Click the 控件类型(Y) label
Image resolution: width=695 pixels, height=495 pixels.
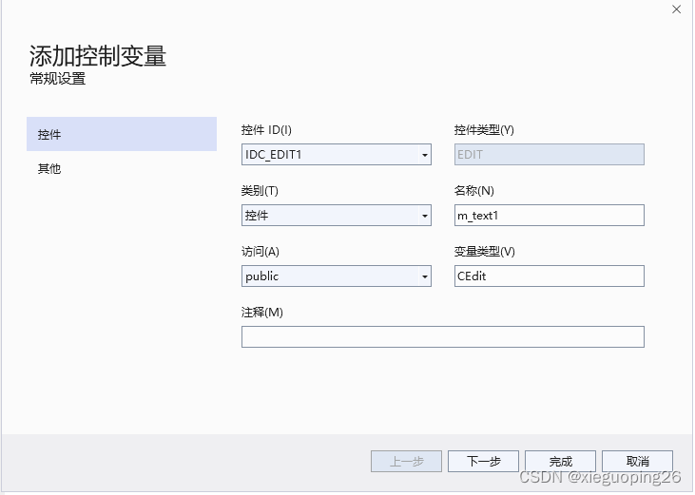(484, 130)
